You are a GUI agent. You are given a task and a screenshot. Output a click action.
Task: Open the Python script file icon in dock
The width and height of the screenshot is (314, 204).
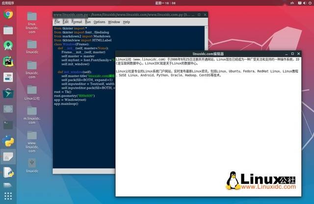[8, 173]
